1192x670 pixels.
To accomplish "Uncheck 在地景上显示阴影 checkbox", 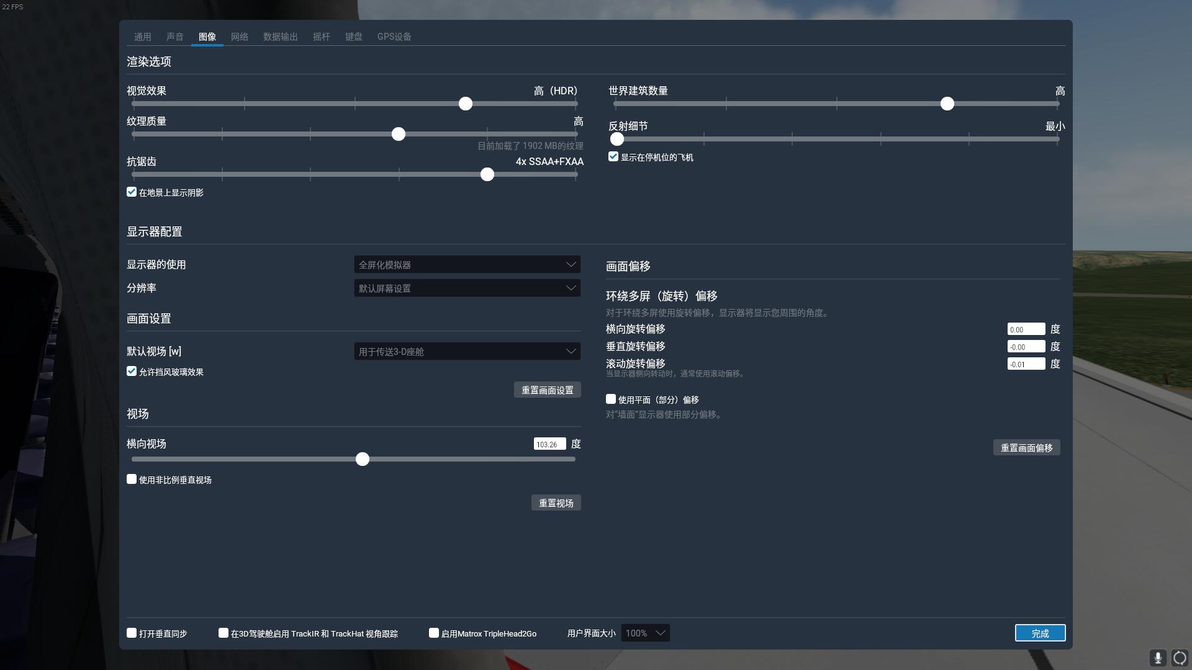I will click(132, 192).
